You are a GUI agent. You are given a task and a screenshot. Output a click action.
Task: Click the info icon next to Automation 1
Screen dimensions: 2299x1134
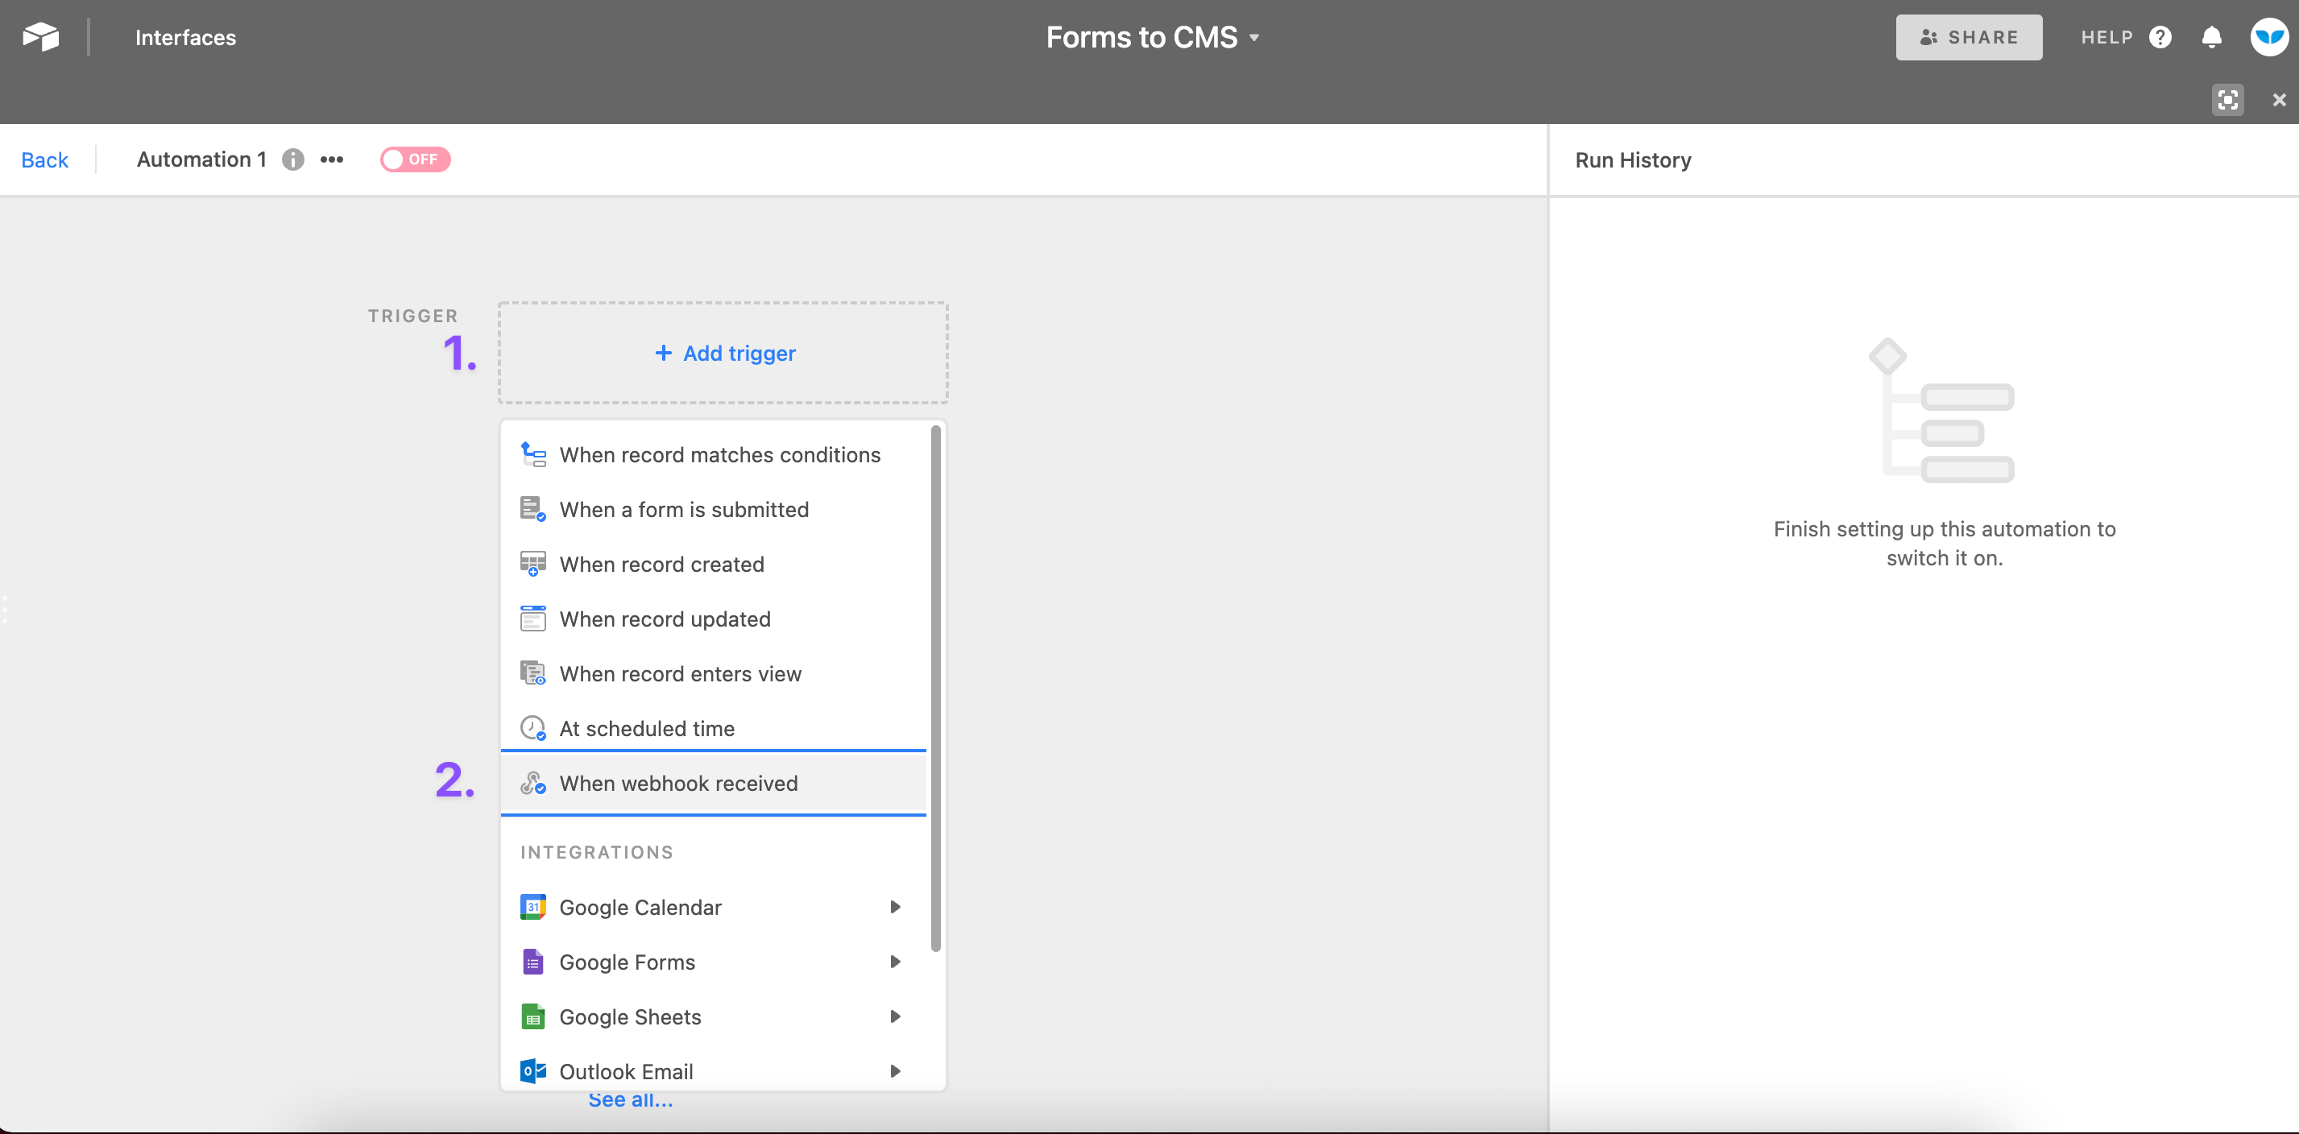click(x=292, y=159)
